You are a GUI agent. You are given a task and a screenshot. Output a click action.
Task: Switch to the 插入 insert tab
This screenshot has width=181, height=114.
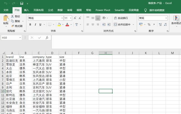[26, 10]
